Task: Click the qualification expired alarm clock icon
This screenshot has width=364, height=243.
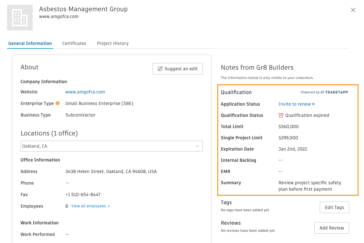Action: pos(281,115)
